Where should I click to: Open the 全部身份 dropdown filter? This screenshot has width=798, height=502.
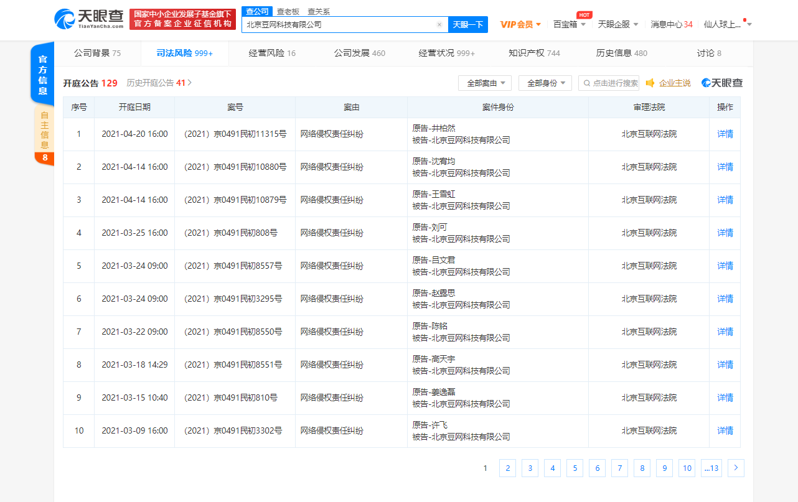tap(545, 83)
